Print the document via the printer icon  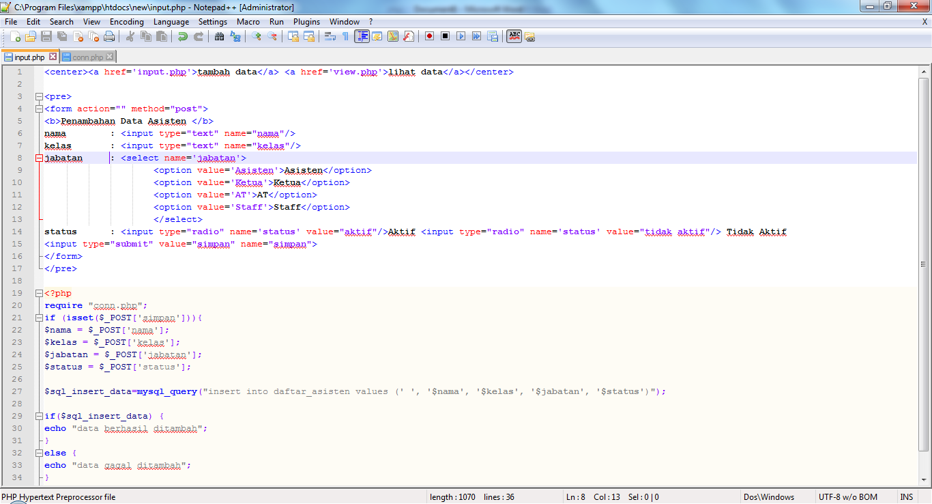[x=109, y=36]
